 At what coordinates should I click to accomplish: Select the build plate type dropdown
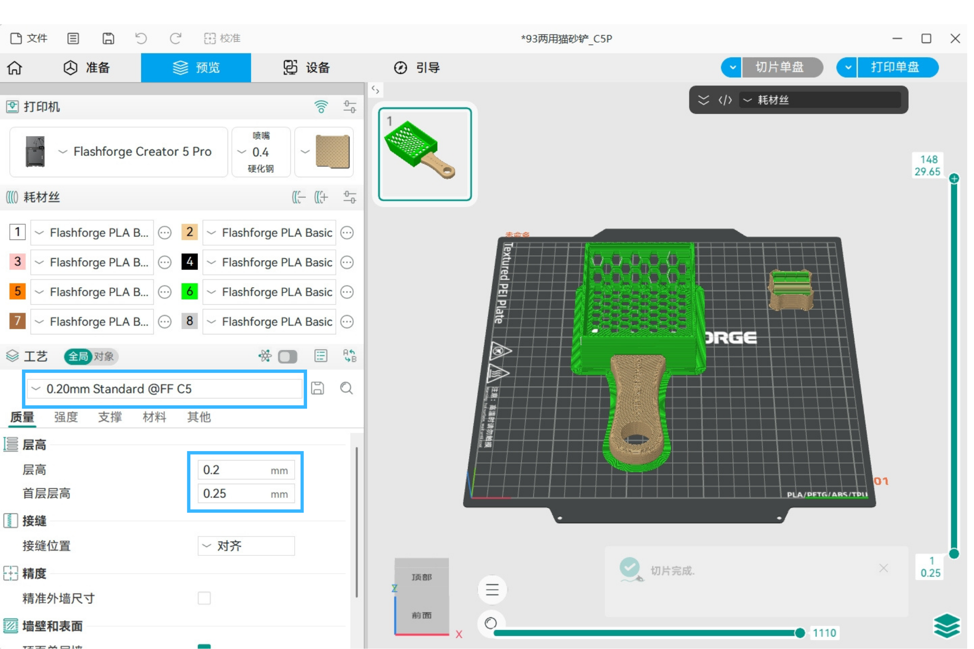coord(324,152)
